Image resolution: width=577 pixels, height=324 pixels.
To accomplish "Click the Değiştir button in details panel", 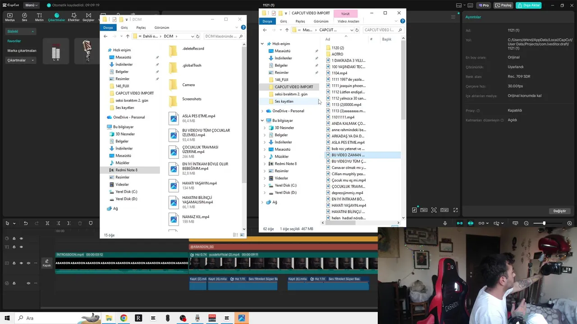I will pyautogui.click(x=559, y=211).
